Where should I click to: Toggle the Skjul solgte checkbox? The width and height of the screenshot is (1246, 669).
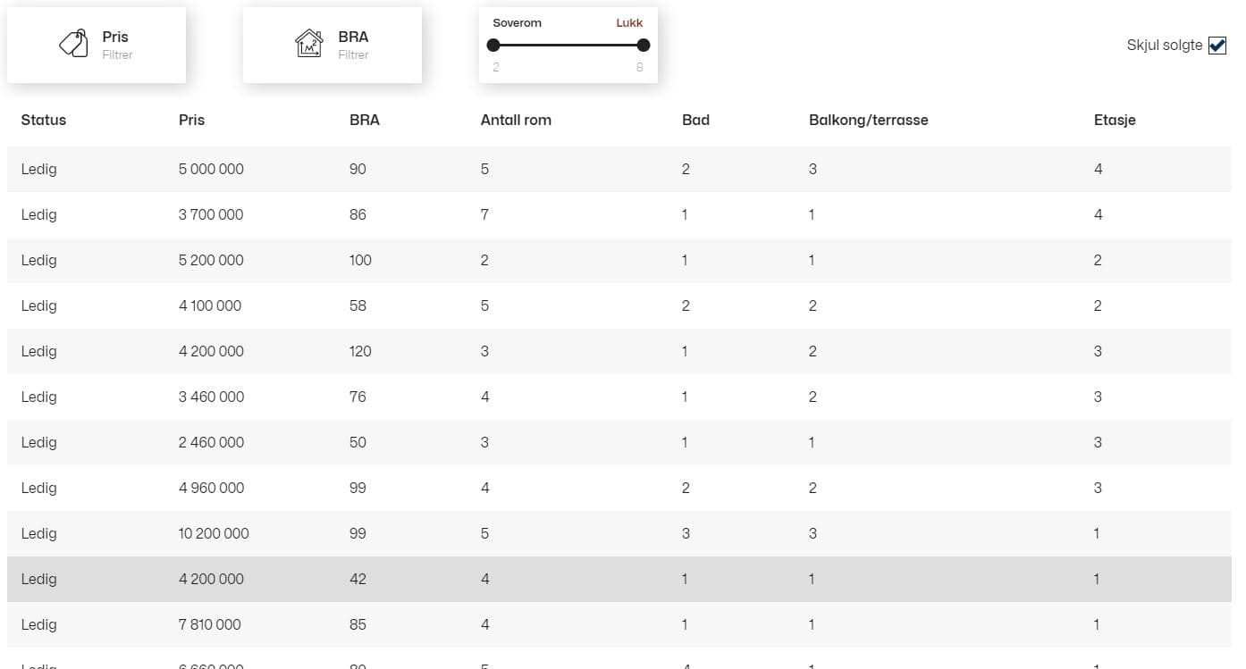click(x=1217, y=46)
